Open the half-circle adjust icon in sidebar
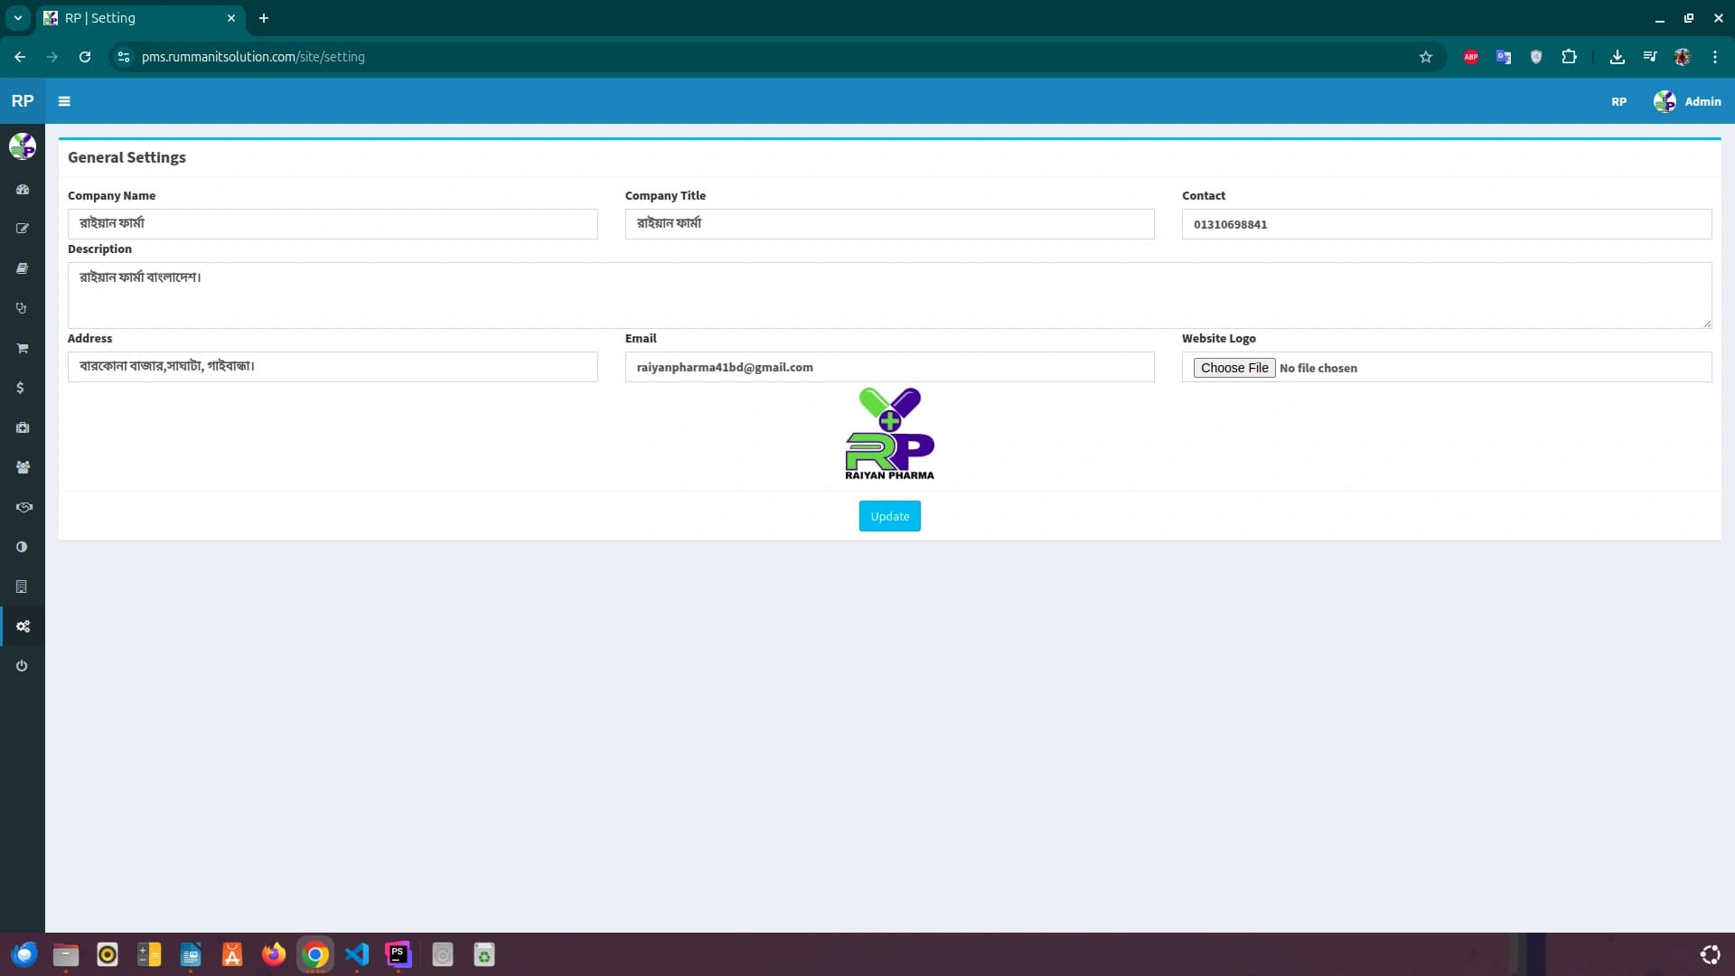This screenshot has width=1735, height=976. point(22,547)
